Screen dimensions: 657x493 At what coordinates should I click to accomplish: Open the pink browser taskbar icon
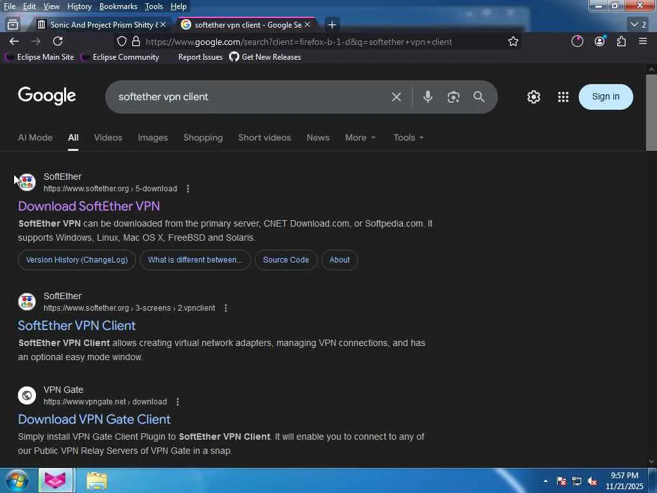click(55, 480)
